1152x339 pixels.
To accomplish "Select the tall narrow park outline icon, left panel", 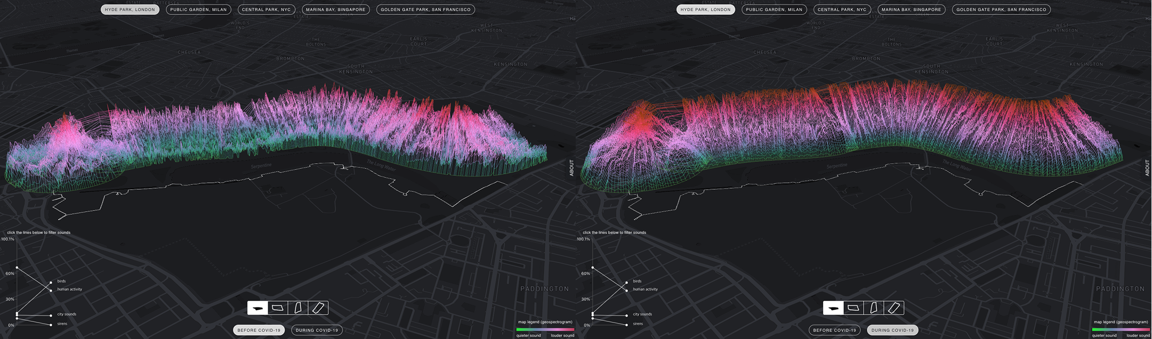I will coord(298,308).
